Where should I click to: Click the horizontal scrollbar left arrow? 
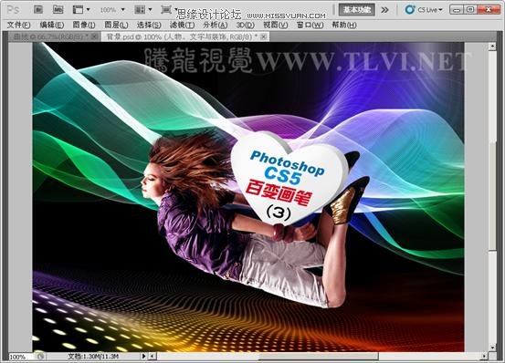click(x=152, y=357)
